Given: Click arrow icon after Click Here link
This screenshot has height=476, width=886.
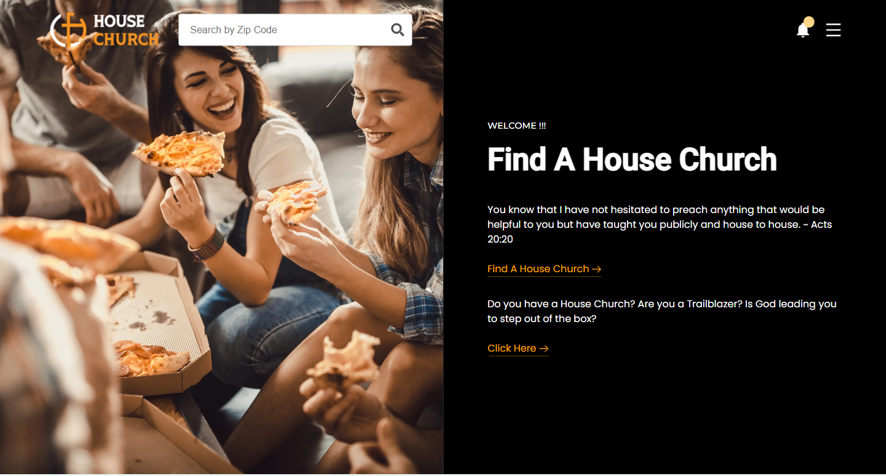Looking at the screenshot, I should 543,349.
